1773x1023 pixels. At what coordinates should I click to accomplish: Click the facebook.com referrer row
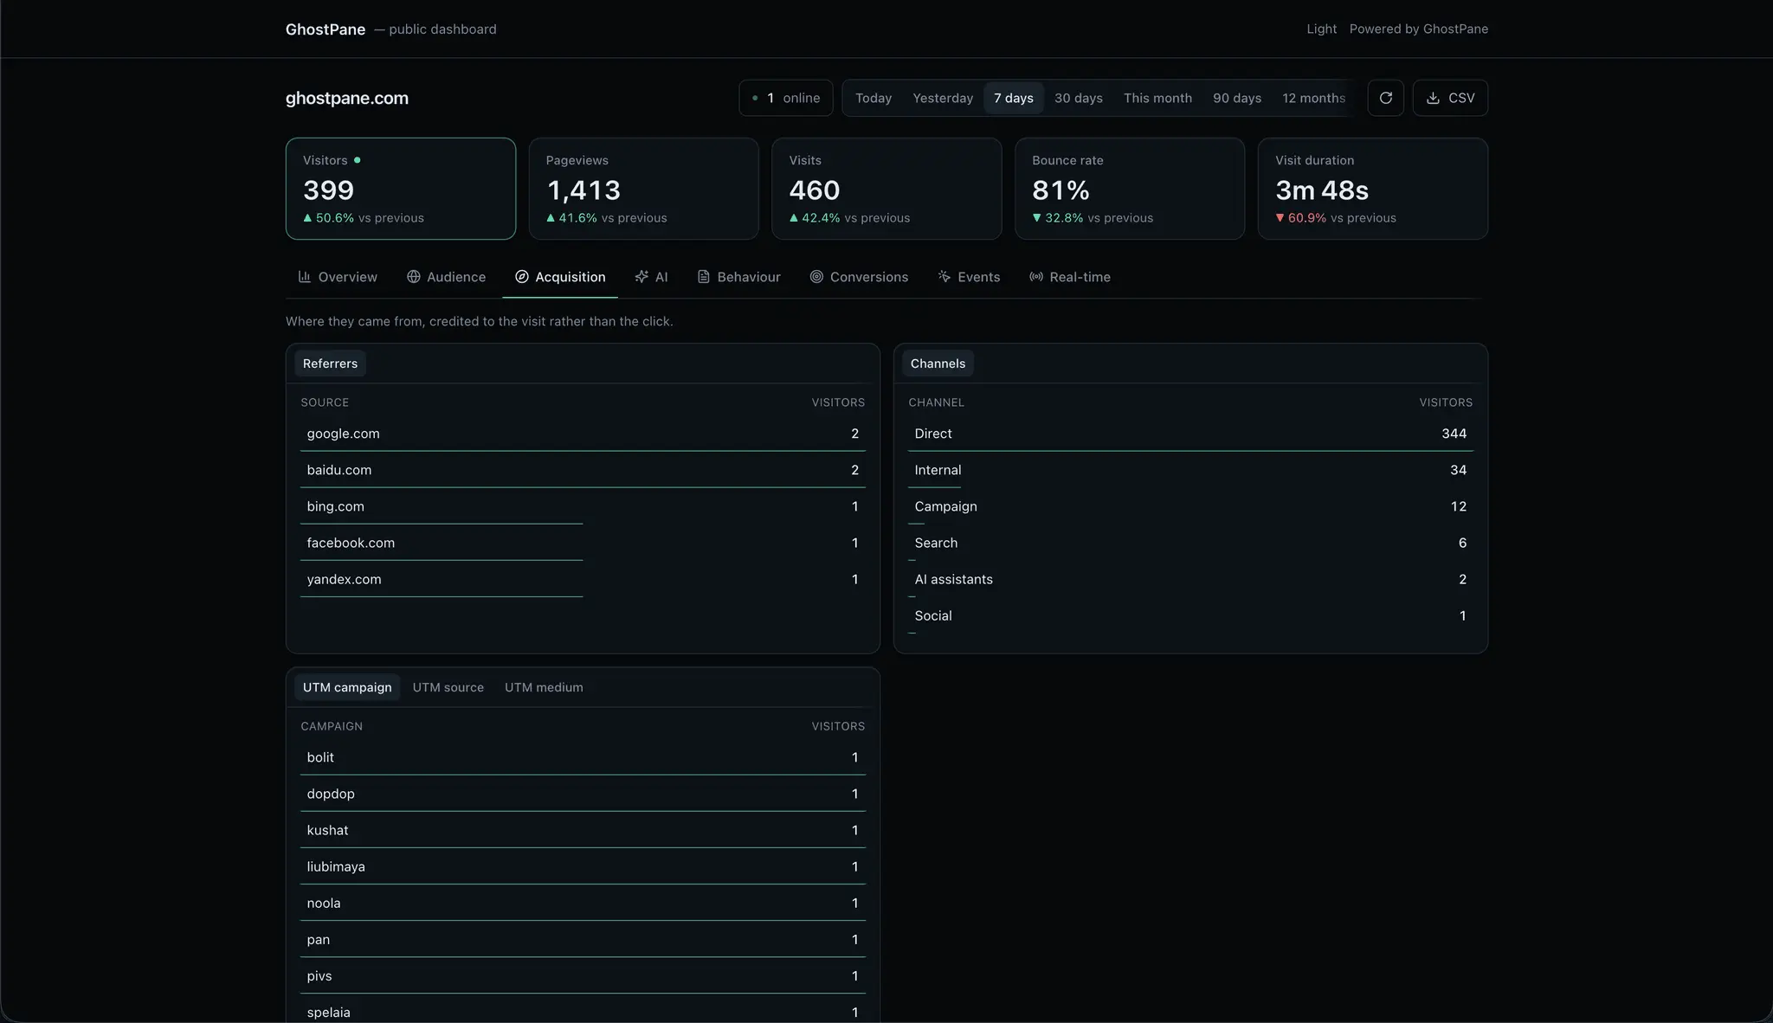pos(583,543)
